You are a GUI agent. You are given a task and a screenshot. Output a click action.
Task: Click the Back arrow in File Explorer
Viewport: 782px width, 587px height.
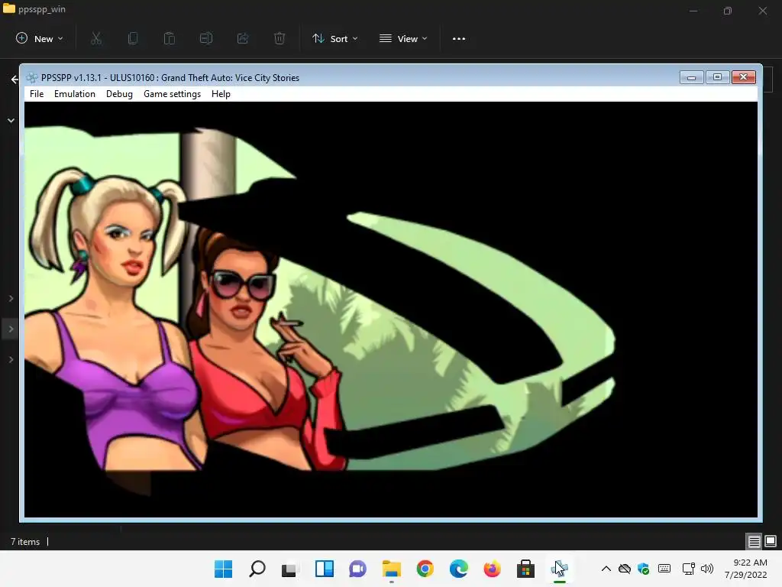coord(15,79)
